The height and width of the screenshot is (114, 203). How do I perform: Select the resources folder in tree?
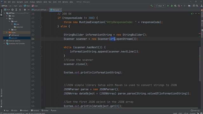point(18,27)
